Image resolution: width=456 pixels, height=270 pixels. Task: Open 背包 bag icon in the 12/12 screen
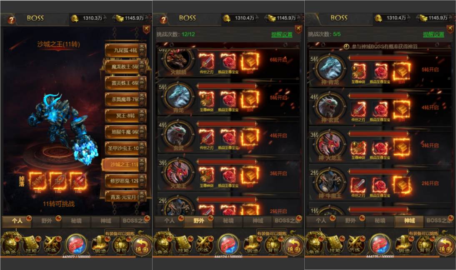(273, 245)
